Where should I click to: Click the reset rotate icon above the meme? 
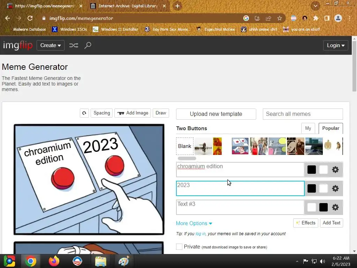(84, 113)
